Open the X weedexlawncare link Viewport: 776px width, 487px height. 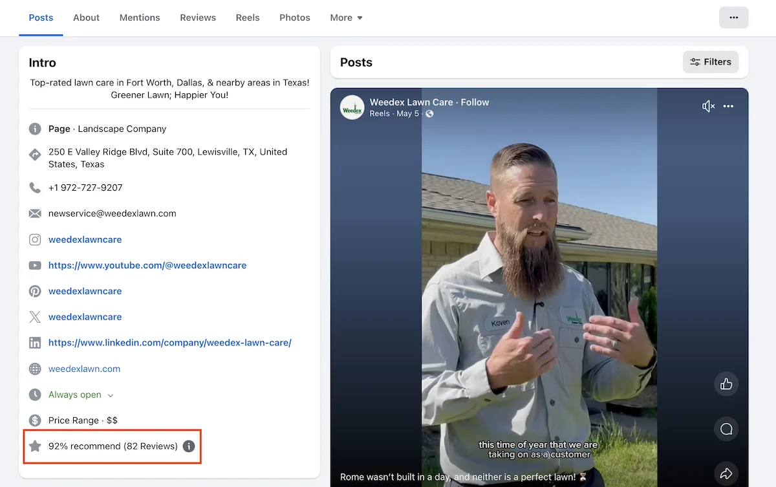(85, 317)
